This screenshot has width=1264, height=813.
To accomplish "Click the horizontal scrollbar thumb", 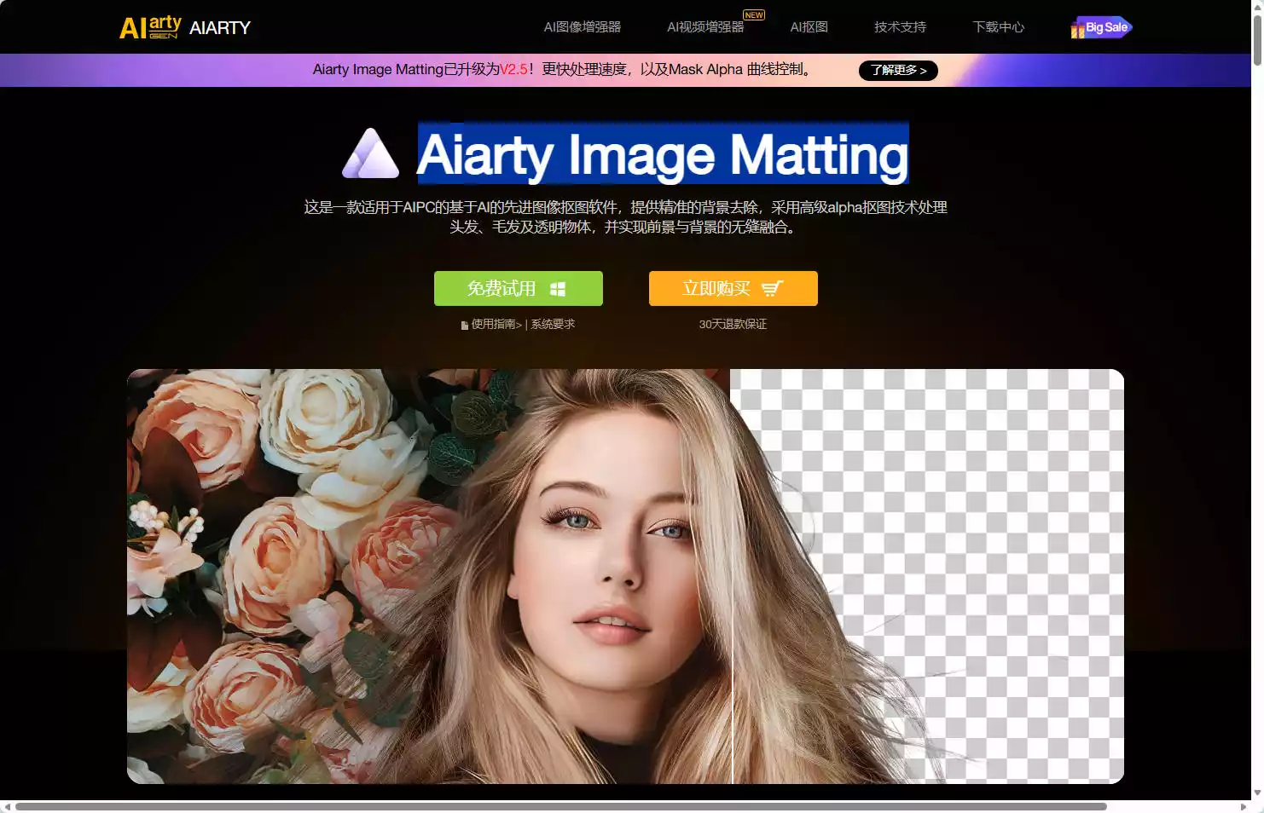I will 561,806.
